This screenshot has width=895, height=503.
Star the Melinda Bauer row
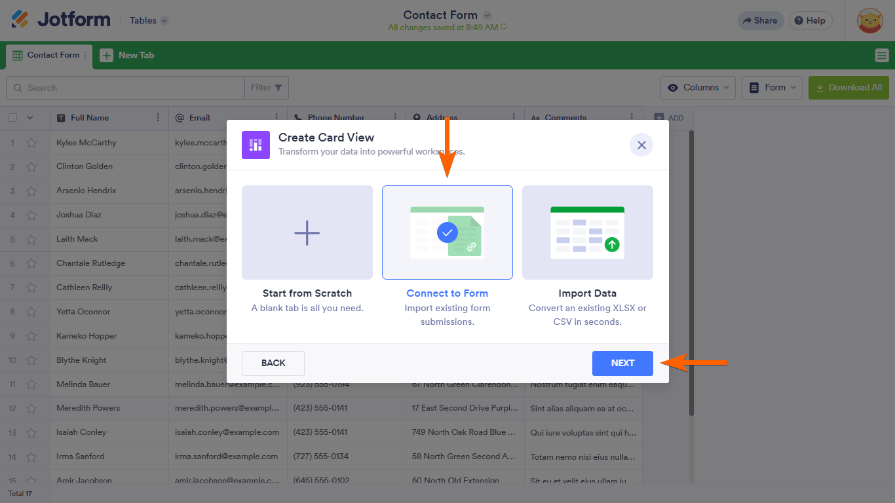tap(31, 385)
